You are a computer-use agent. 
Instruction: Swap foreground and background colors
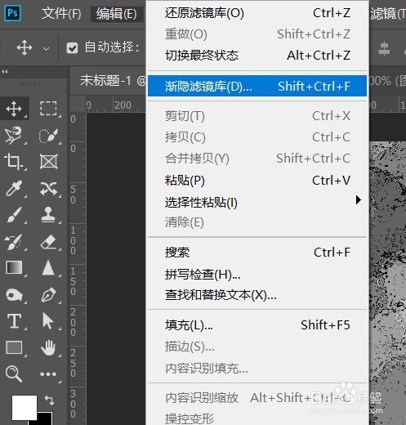(x=49, y=400)
